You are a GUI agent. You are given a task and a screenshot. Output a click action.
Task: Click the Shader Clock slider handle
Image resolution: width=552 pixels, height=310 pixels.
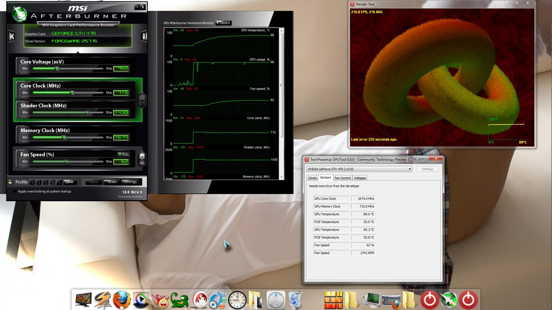click(x=87, y=112)
